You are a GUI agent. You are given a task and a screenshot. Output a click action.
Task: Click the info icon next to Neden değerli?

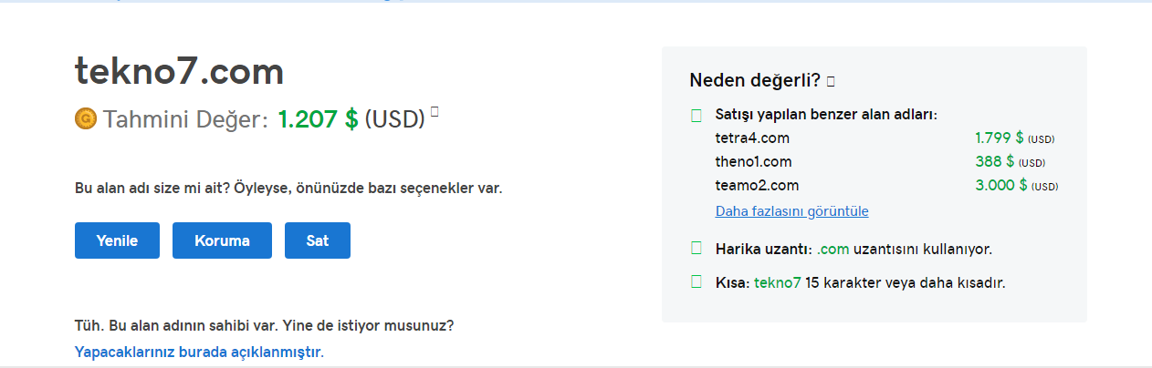[x=830, y=82]
